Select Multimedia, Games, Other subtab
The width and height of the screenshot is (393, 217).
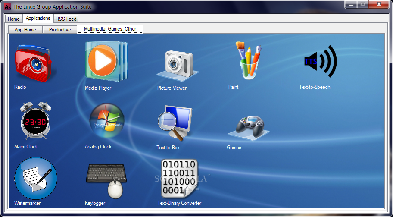(110, 29)
